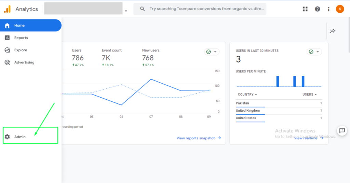
Task: Open the Google apps grid icon
Action: (305, 9)
